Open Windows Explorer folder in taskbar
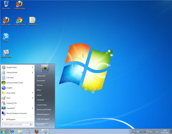Viewport: 172px width, 134px height. pos(20,131)
